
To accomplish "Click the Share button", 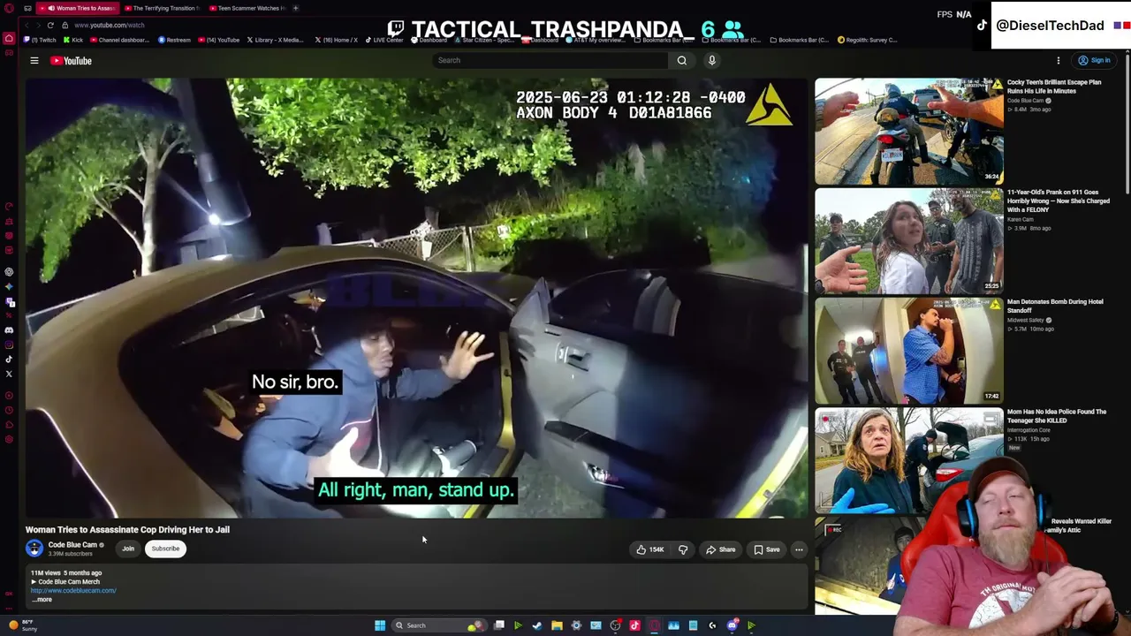I will pos(721,549).
